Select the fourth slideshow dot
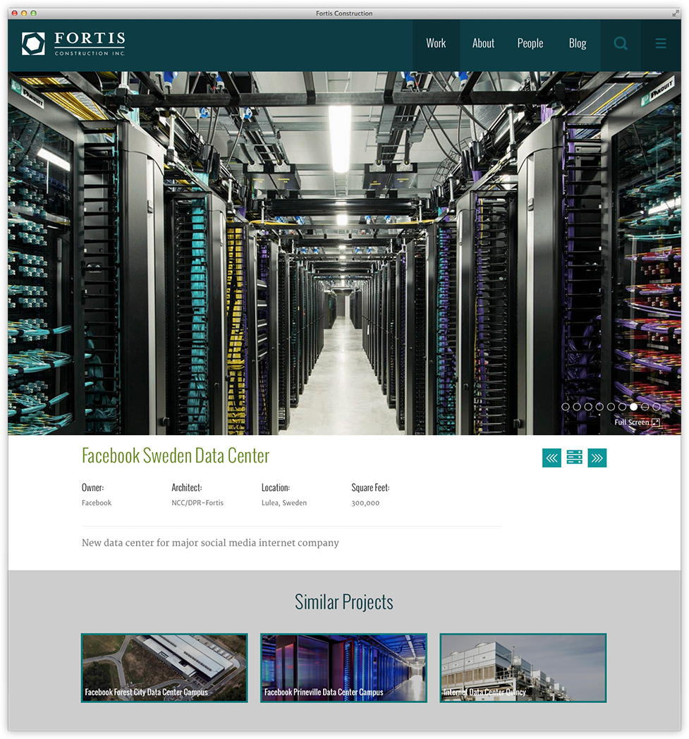This screenshot has width=689, height=739. pos(599,407)
